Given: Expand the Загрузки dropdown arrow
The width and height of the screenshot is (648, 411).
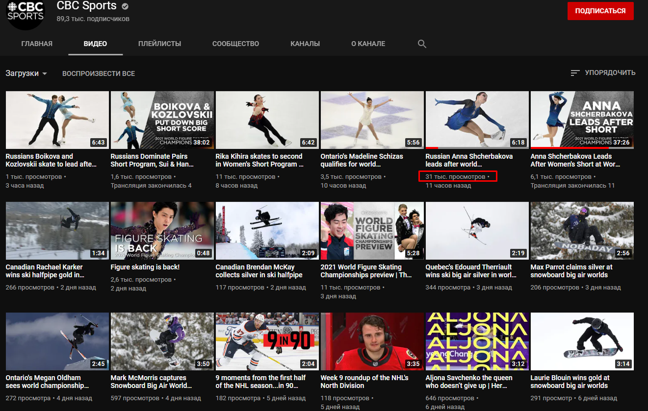Looking at the screenshot, I should (45, 73).
